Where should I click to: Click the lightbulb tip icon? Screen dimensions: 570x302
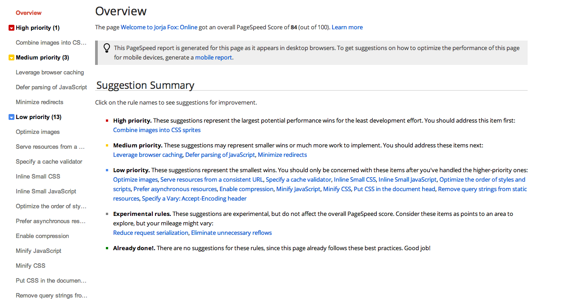coord(107,48)
